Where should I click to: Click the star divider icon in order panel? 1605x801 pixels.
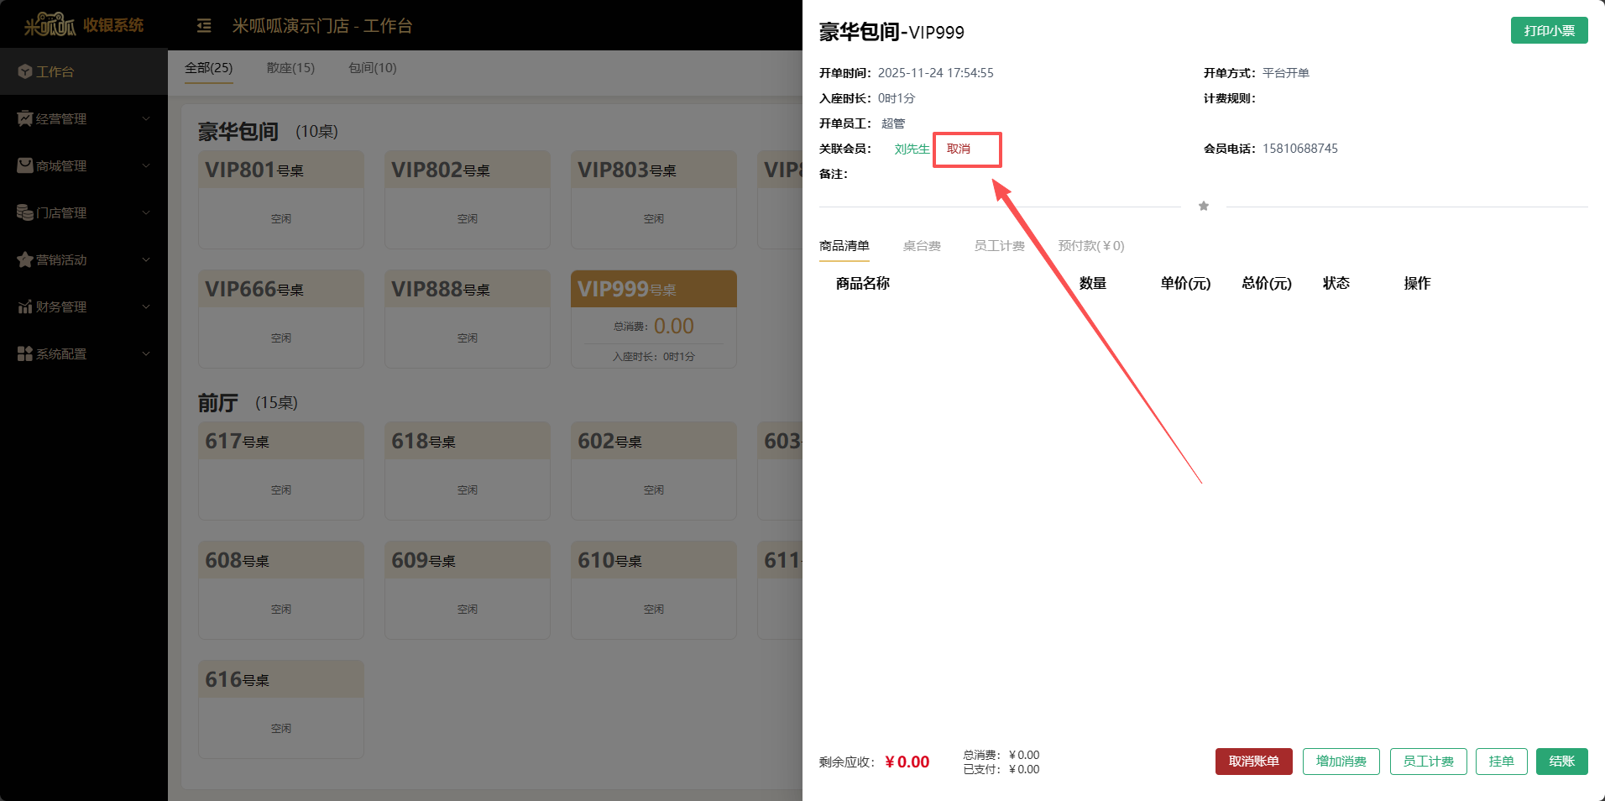point(1204,206)
